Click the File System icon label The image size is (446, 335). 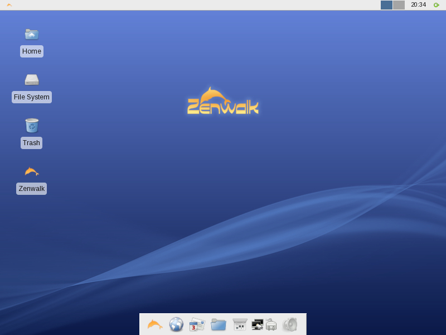[x=32, y=97]
